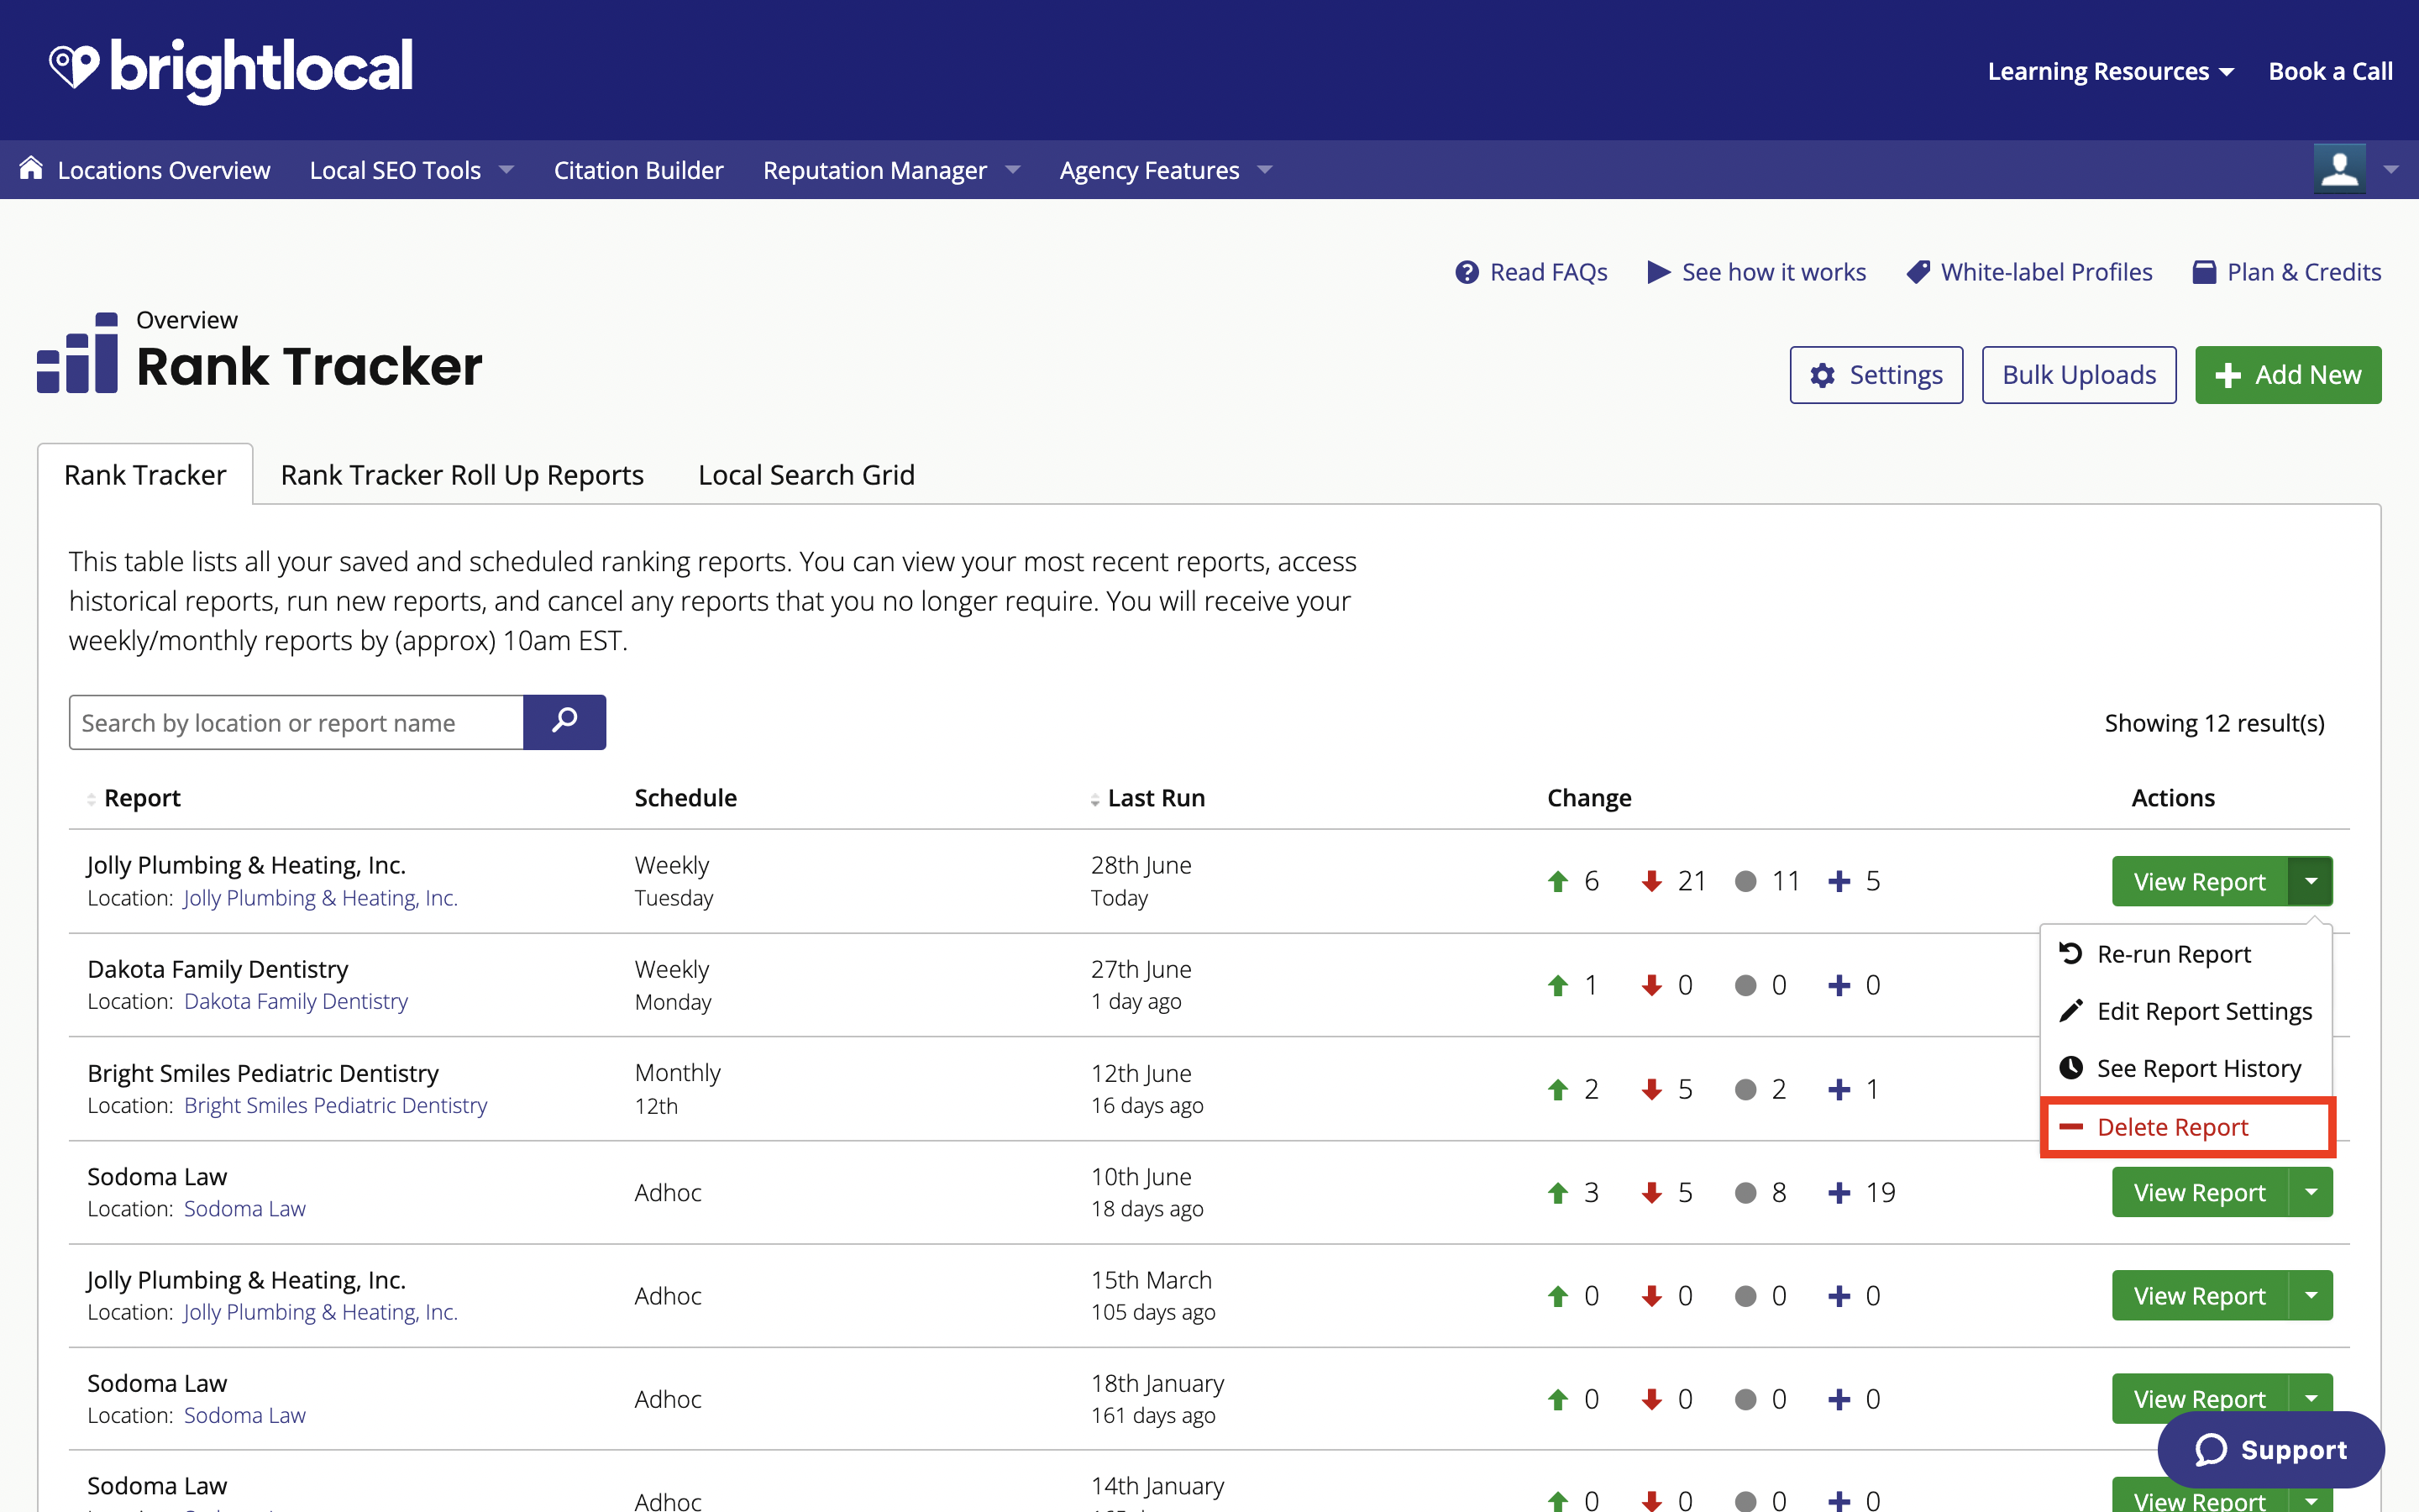Open the actions dropdown for Sodoma Law 10th June

2310,1192
